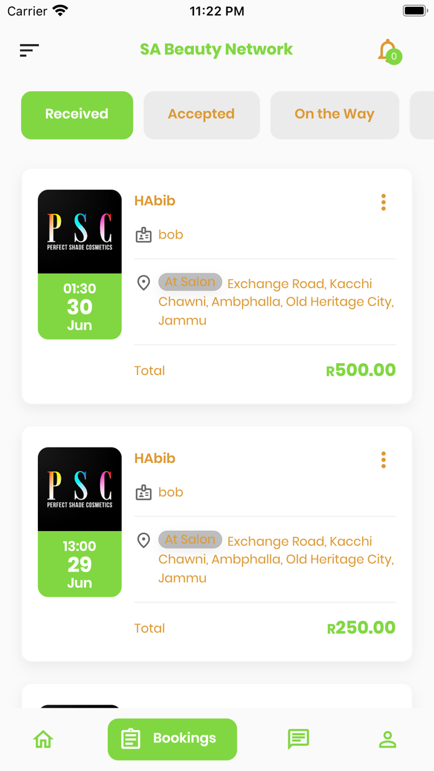Viewport: 434px width, 771px height.
Task: Open the options menu for the June 29 booking
Action: click(383, 459)
